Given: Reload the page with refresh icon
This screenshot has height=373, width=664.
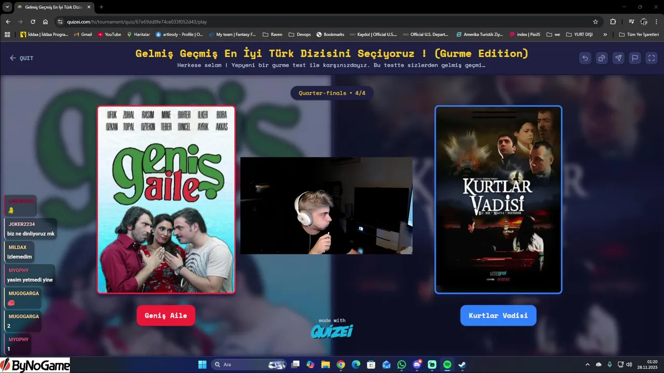Looking at the screenshot, I should pos(33,22).
